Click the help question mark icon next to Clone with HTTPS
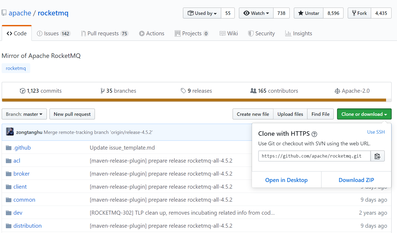 (x=314, y=134)
